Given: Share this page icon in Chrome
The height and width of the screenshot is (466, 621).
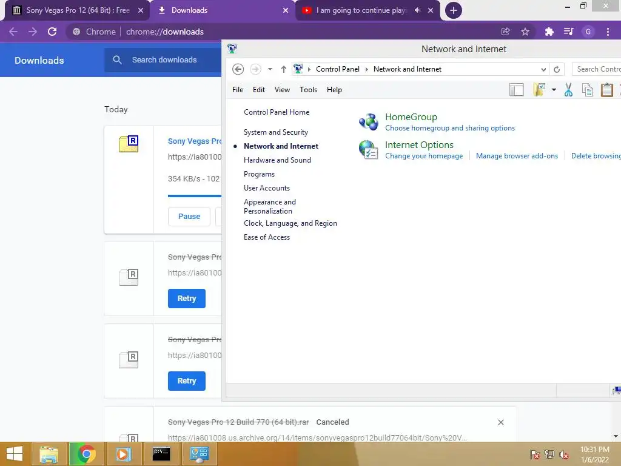Looking at the screenshot, I should point(505,32).
